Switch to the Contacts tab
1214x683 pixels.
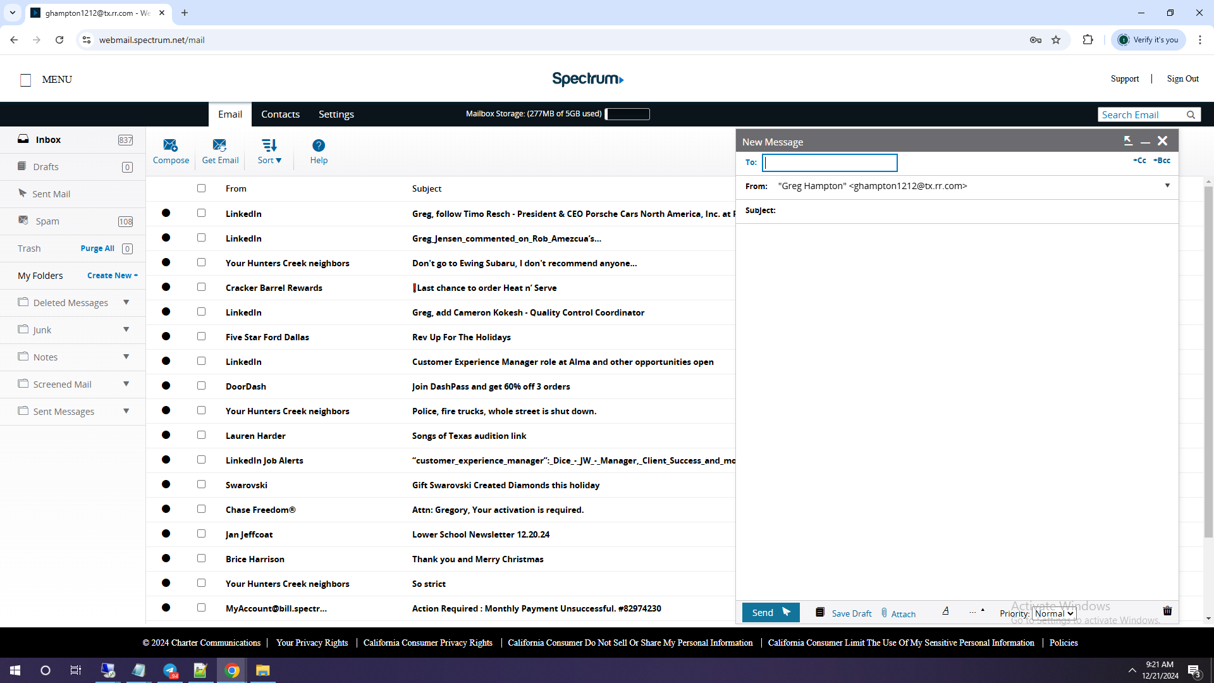coord(280,114)
